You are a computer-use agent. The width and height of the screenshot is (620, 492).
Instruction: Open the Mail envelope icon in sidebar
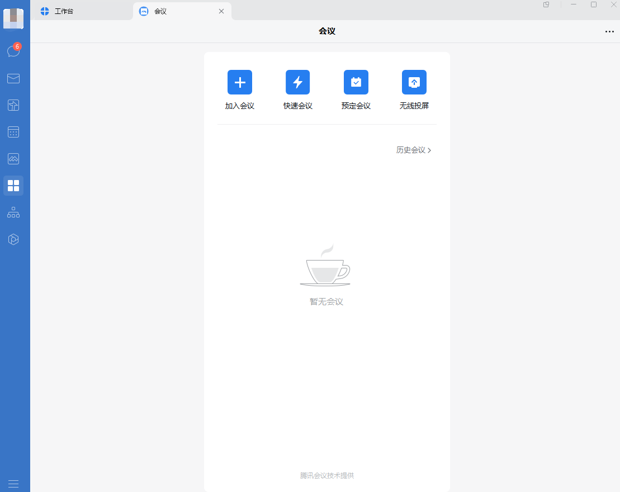(13, 78)
